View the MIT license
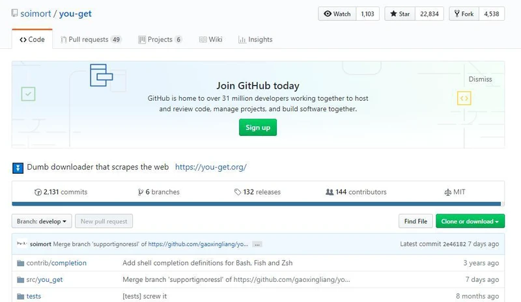 pos(455,192)
